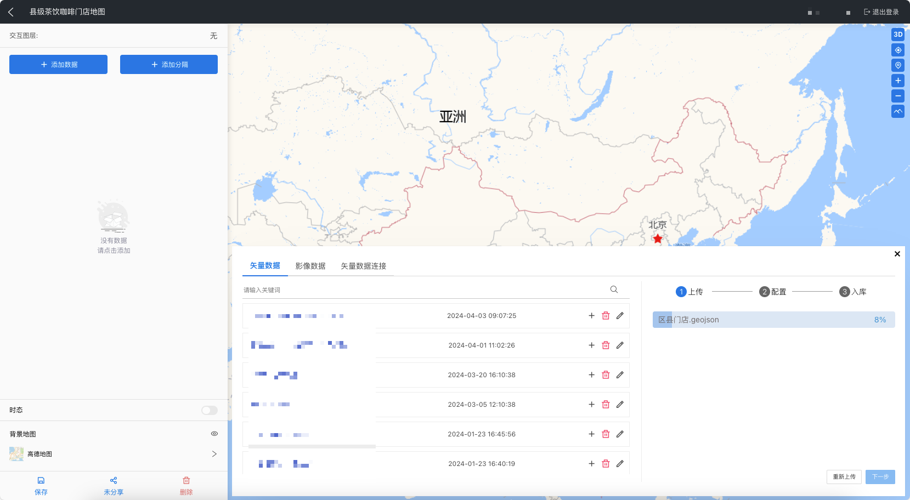Click the back arrow in header
The width and height of the screenshot is (910, 500).
[11, 12]
